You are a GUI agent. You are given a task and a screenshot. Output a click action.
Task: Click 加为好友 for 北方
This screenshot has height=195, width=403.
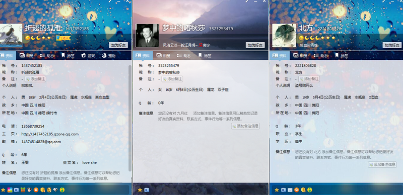tap(392, 45)
